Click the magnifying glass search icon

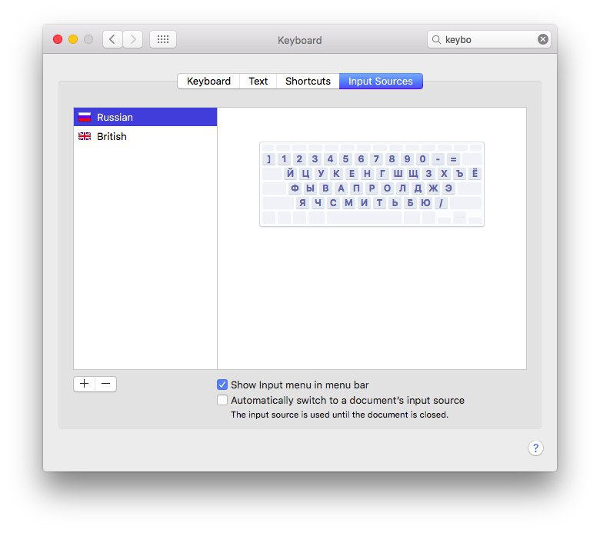[436, 39]
